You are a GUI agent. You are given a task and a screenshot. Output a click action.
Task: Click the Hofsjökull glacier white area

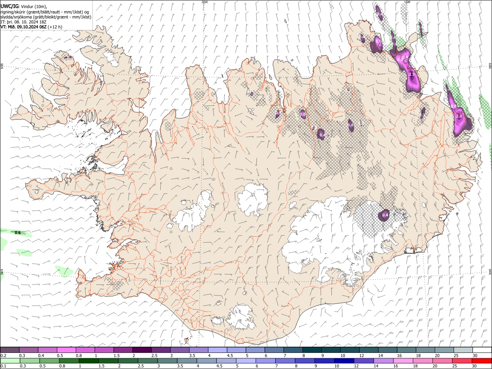click(253, 199)
